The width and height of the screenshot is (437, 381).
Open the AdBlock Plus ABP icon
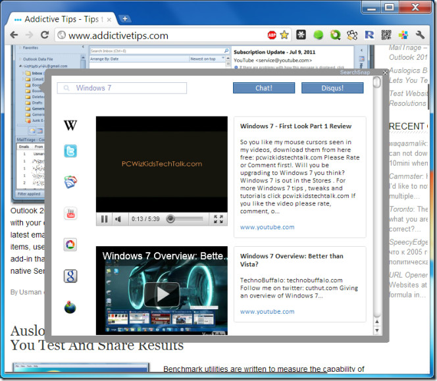272,35
